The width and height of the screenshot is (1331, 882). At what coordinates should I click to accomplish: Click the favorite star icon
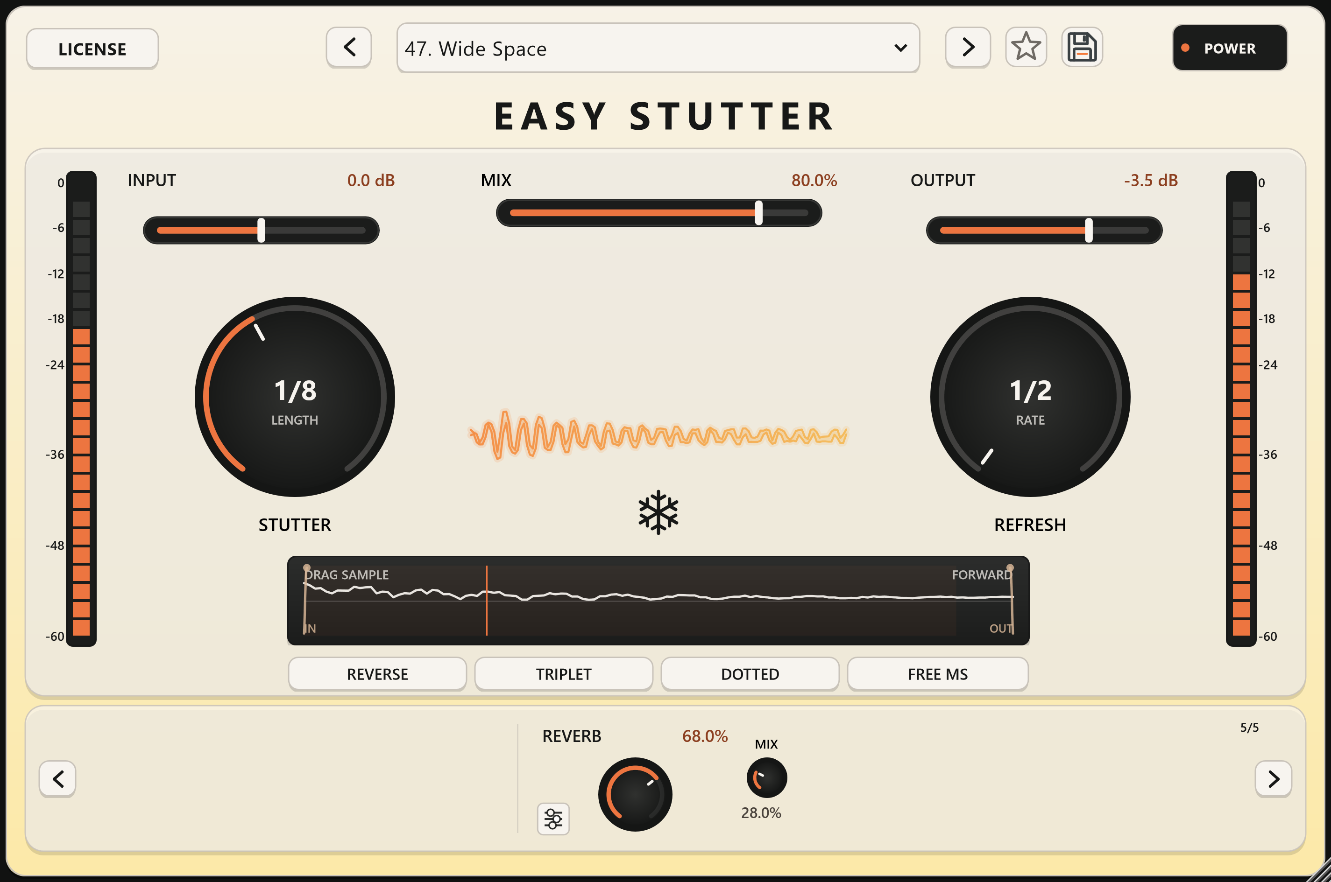pos(1026,47)
